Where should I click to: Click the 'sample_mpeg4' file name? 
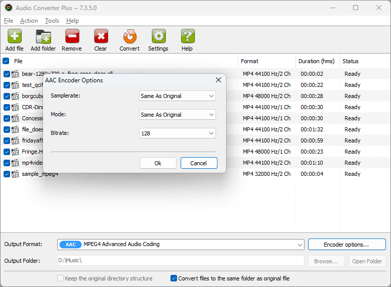click(40, 174)
